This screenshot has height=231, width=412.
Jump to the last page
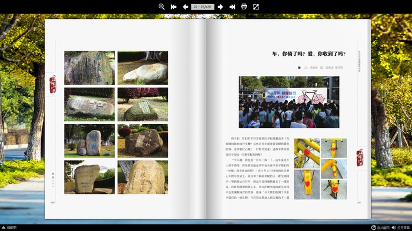click(232, 7)
